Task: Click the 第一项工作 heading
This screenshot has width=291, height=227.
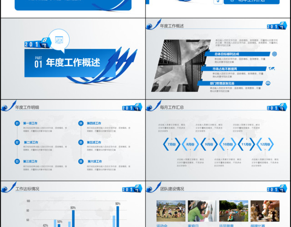Action: point(30,123)
